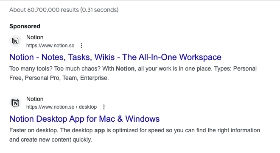The image size is (280, 153).
Task: Click the 'About 60,700,000 results' text
Action: tap(44, 10)
